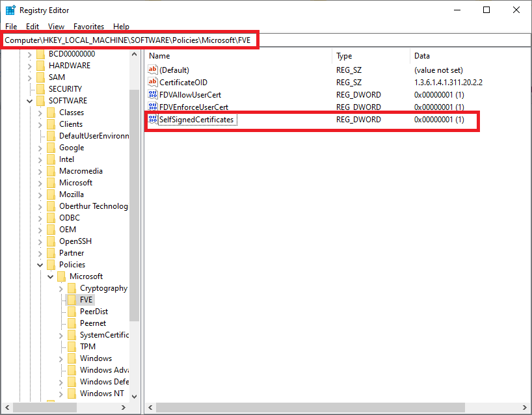Screen dimensions: 532x415
Task: Click the Registry Editor app icon in title bar
Action: coord(10,10)
